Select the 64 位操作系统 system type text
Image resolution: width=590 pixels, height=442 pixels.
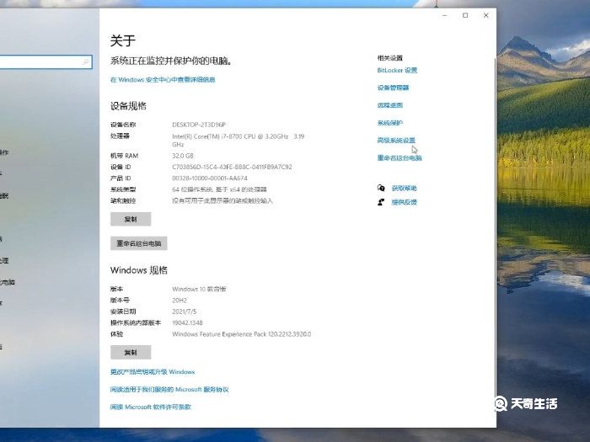click(219, 189)
